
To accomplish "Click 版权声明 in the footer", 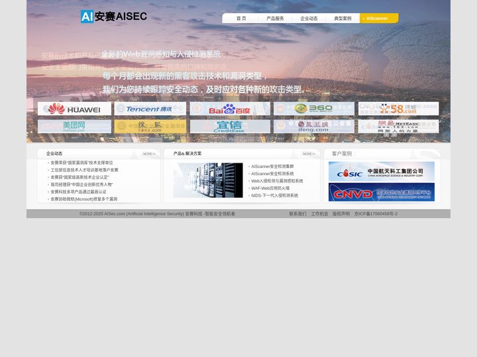I will [x=341, y=214].
